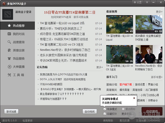Image resolution: width=165 pixels, height=123 pixels.
Task: Open headline 15日零点YY直播TI4冒泡赛第二日
Action: click(x=70, y=13)
